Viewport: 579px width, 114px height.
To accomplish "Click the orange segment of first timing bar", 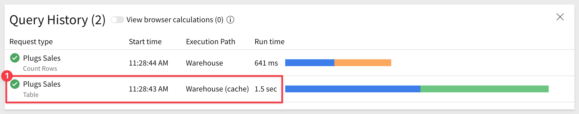I will 362,63.
